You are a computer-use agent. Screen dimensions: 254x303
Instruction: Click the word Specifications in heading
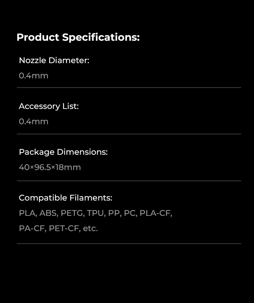[x=101, y=37]
